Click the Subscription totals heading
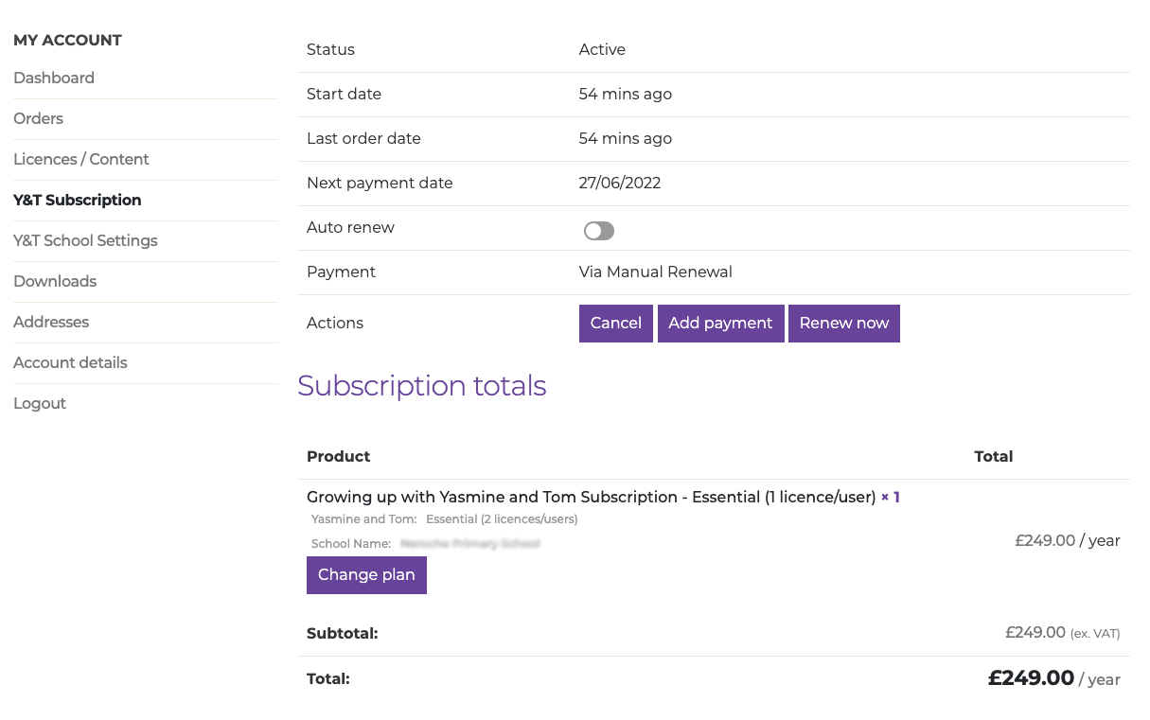The image size is (1150, 720). tap(422, 385)
